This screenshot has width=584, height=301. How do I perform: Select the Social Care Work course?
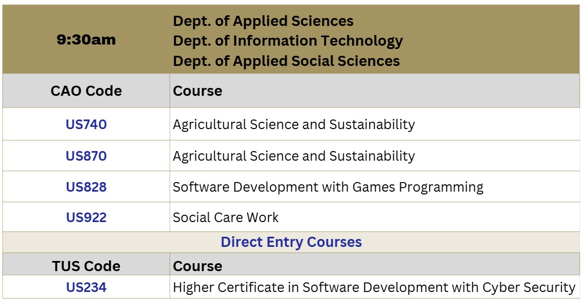[226, 218]
